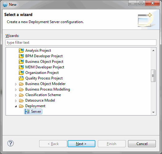This screenshot has width=162, height=154.
Task: Select the Datasource Model category
Action: tap(40, 100)
